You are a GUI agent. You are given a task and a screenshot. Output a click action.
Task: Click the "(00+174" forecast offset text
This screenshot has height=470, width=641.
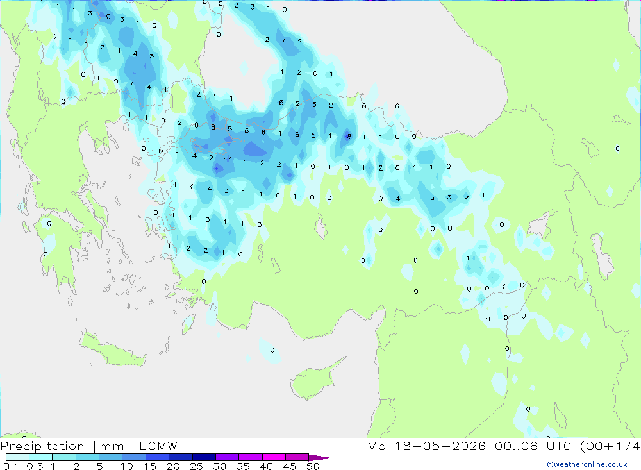(x=610, y=446)
